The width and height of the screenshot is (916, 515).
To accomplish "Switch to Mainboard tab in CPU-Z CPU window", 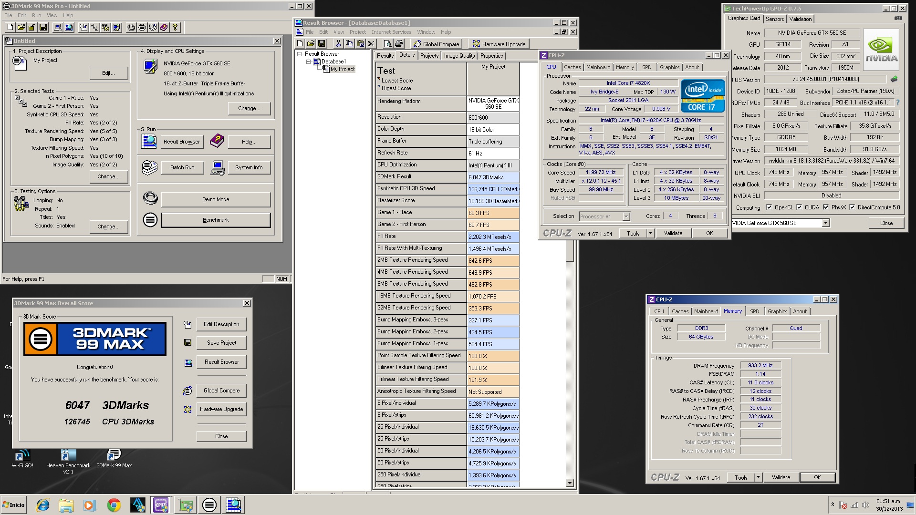I will coord(598,67).
